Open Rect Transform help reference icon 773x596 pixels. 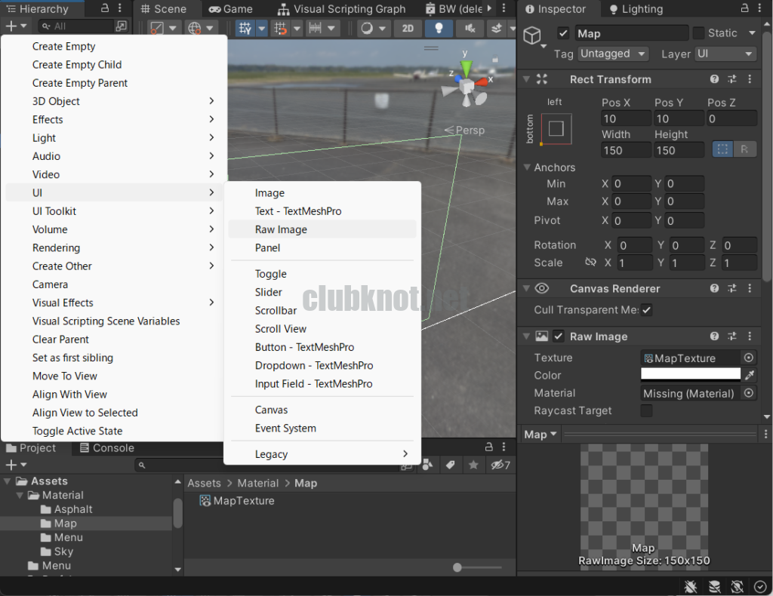(714, 79)
